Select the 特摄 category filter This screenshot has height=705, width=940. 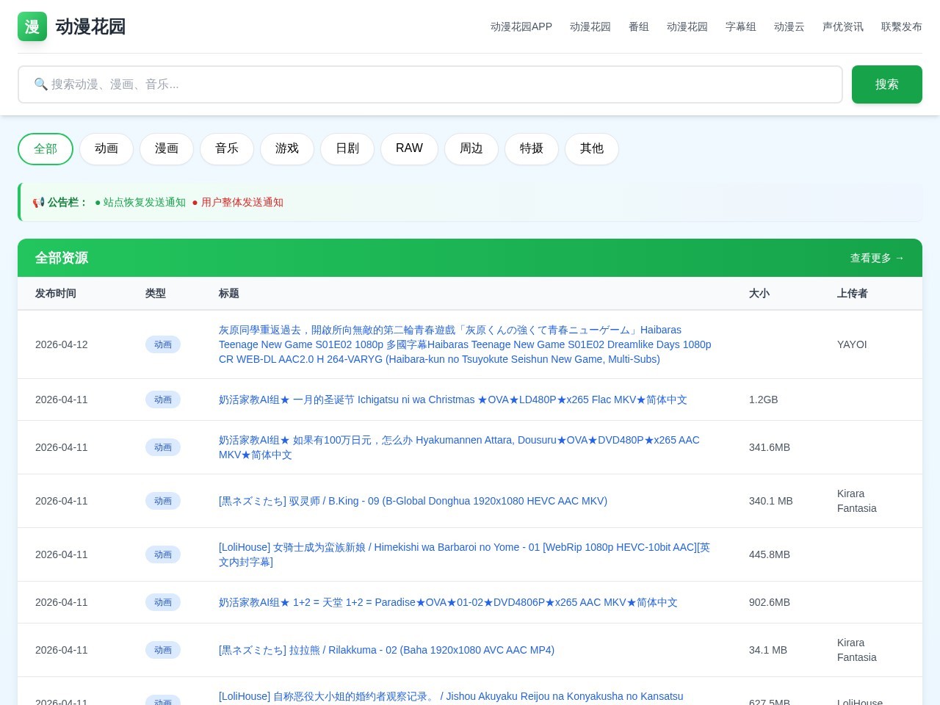tap(531, 148)
